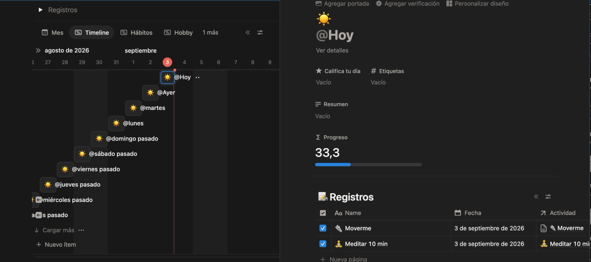Click the Progreso bar
This screenshot has width=591, height=262.
click(x=369, y=164)
